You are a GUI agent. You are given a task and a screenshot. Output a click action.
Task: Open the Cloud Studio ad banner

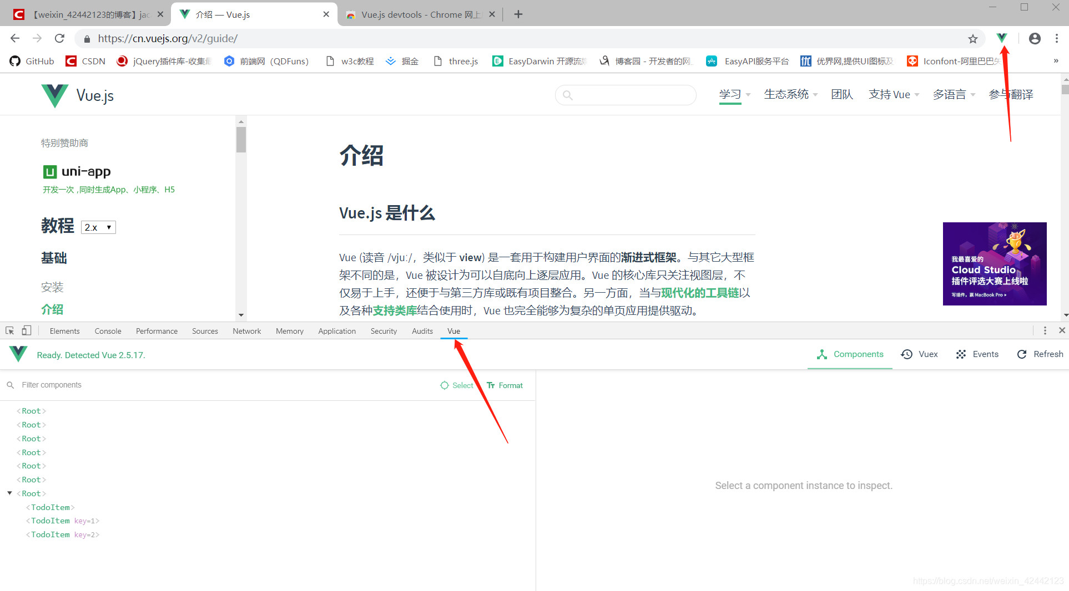pos(995,264)
